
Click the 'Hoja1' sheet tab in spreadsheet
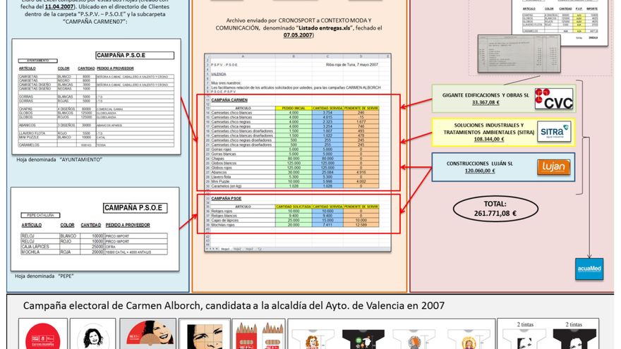(225, 249)
